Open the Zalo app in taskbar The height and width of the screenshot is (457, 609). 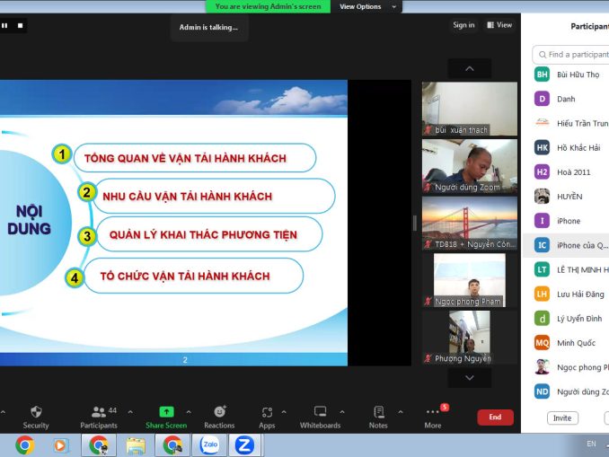coord(210,445)
